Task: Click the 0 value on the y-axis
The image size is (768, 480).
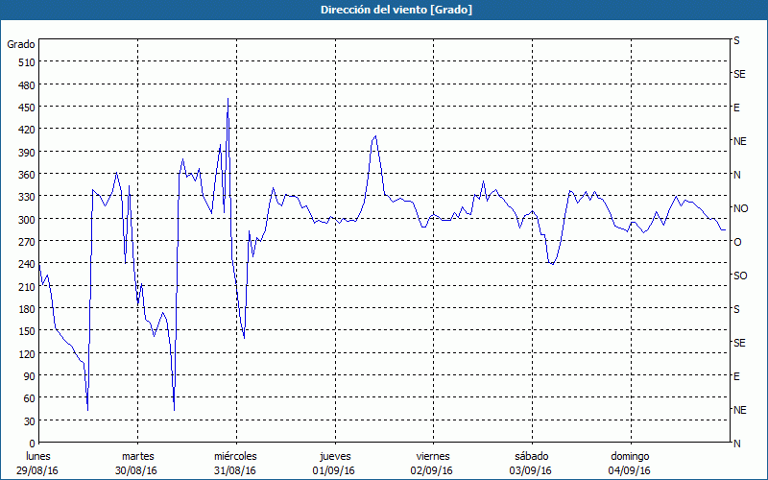Action: click(x=32, y=444)
